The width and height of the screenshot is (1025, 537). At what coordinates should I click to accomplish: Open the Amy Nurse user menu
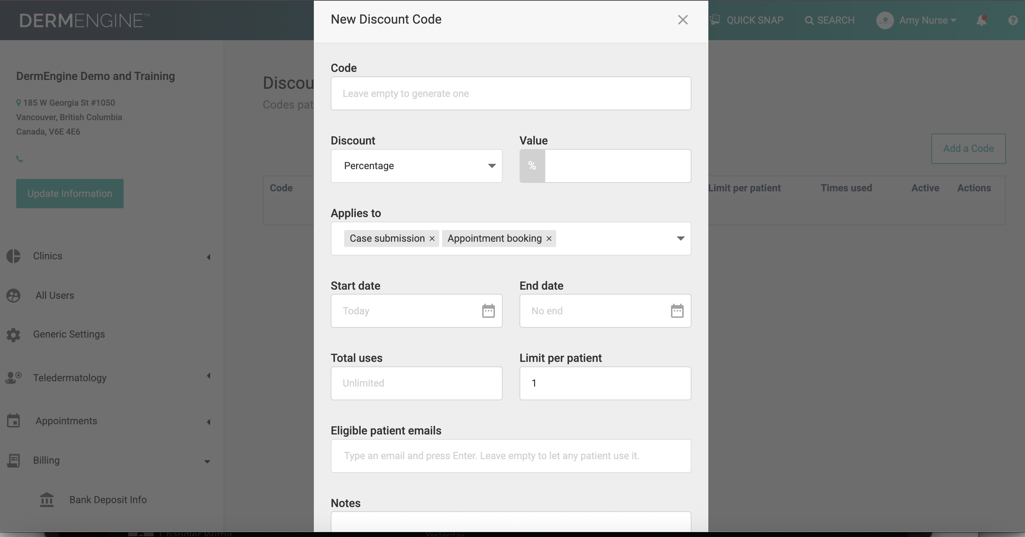[x=927, y=20]
